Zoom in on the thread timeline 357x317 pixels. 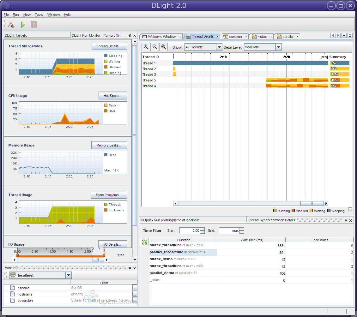[x=146, y=47]
